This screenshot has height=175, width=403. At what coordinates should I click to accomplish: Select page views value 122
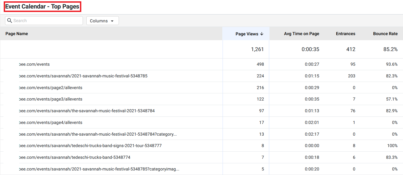tap(260, 99)
